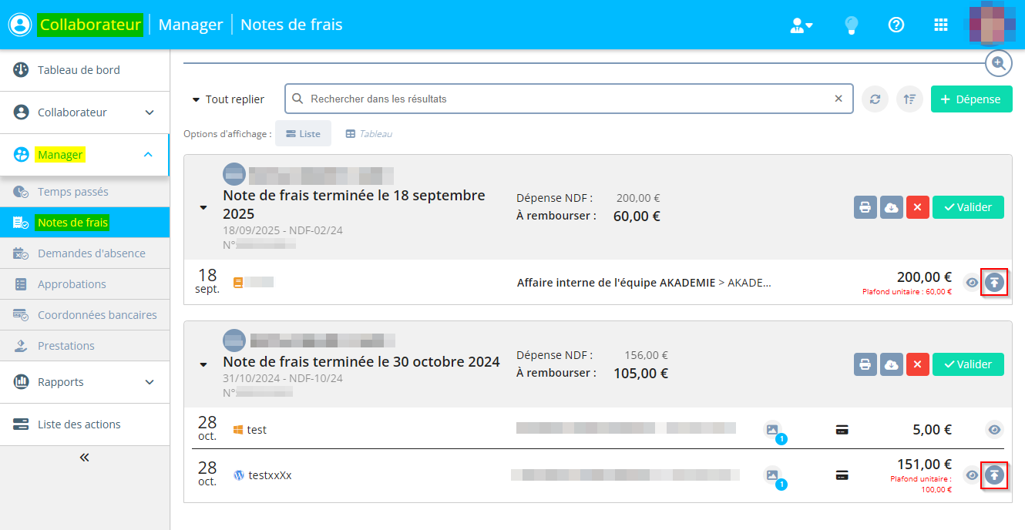
Task: Click the refresh results icon
Action: [875, 99]
